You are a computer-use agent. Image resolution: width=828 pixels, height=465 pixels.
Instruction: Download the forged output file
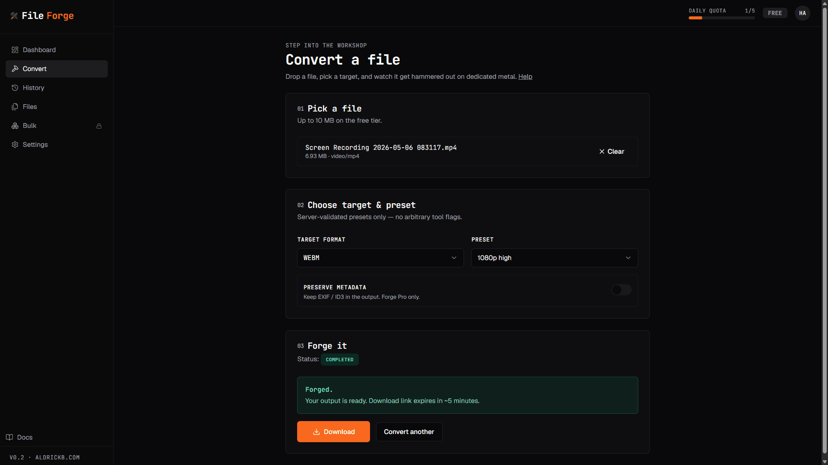(x=333, y=432)
